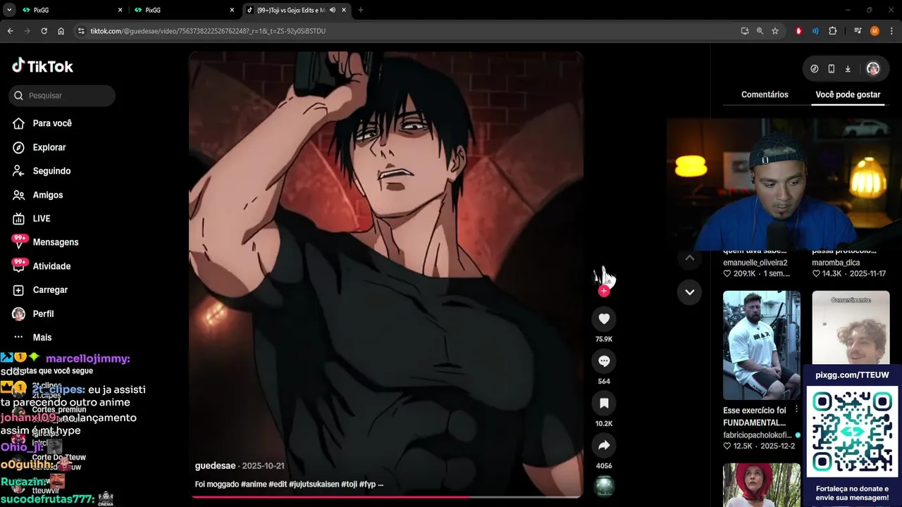The width and height of the screenshot is (902, 507).
Task: Go to previous video up arrow
Action: pyautogui.click(x=689, y=258)
